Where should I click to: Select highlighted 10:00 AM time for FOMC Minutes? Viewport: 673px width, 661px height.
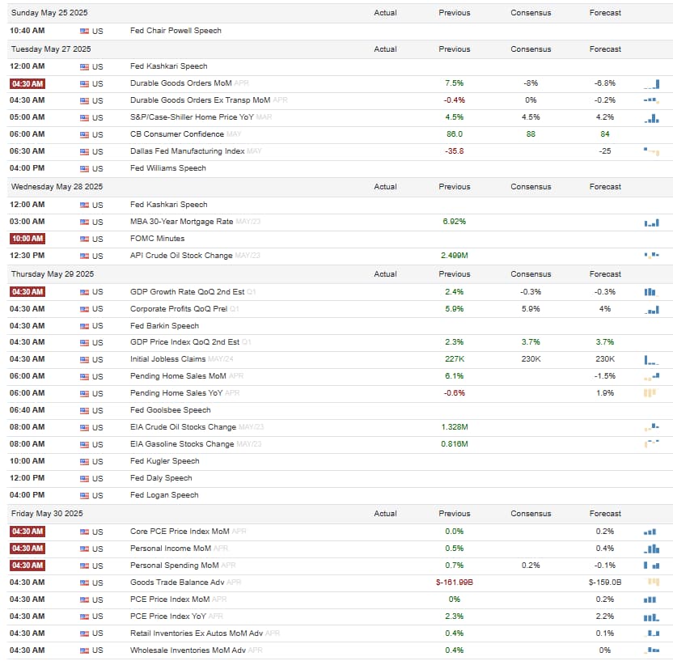click(x=28, y=239)
